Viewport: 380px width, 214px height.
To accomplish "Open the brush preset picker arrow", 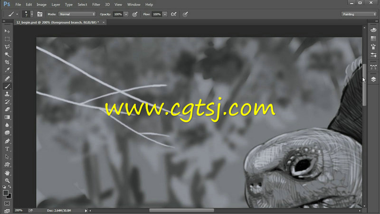I will [32, 14].
